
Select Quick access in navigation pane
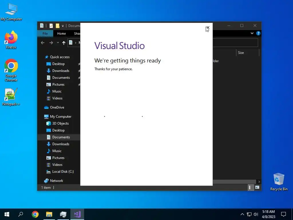(x=60, y=57)
